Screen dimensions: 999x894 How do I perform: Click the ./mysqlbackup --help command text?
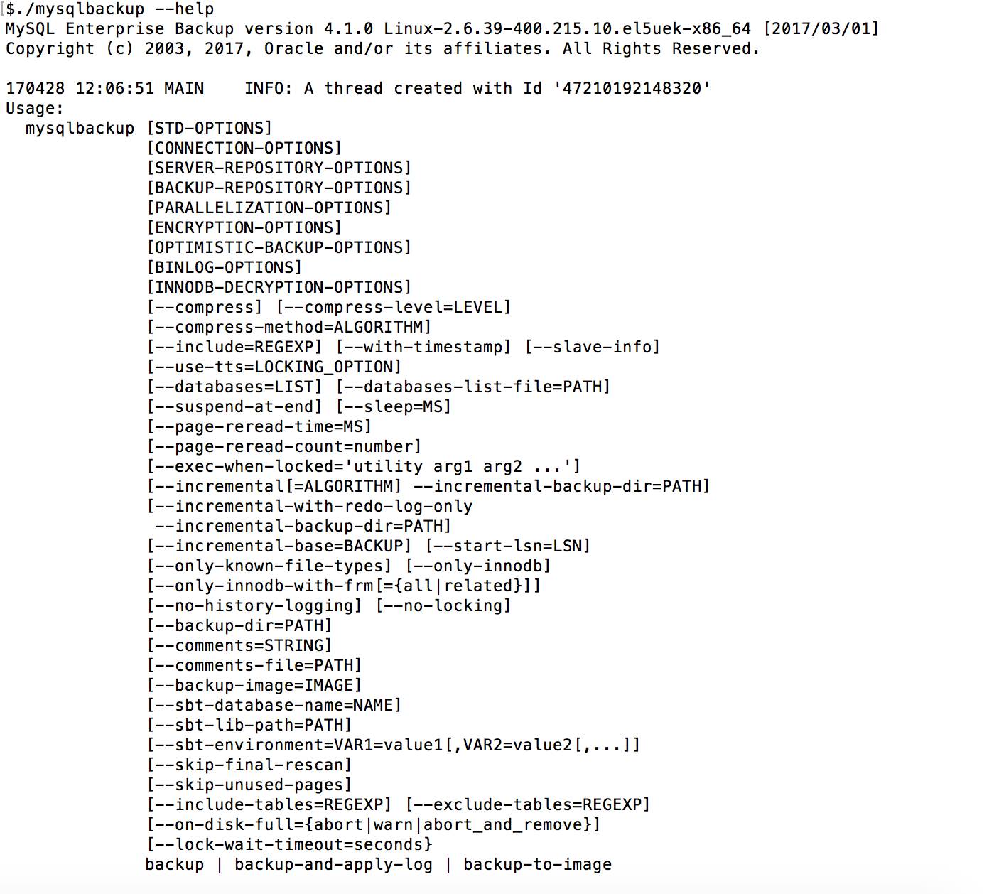pyautogui.click(x=114, y=9)
